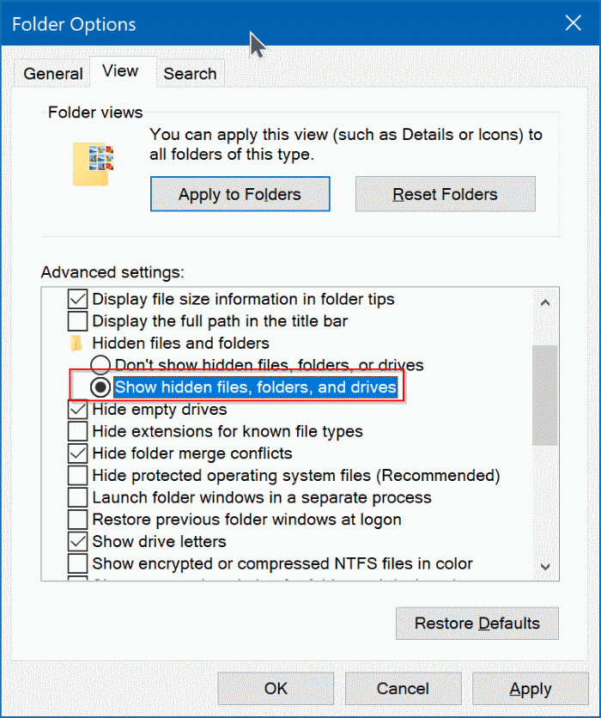Click the Reset Folders button
Image resolution: width=601 pixels, height=718 pixels.
click(x=446, y=194)
